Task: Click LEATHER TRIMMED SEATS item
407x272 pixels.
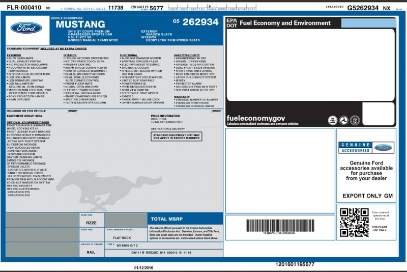Action: coord(82,90)
